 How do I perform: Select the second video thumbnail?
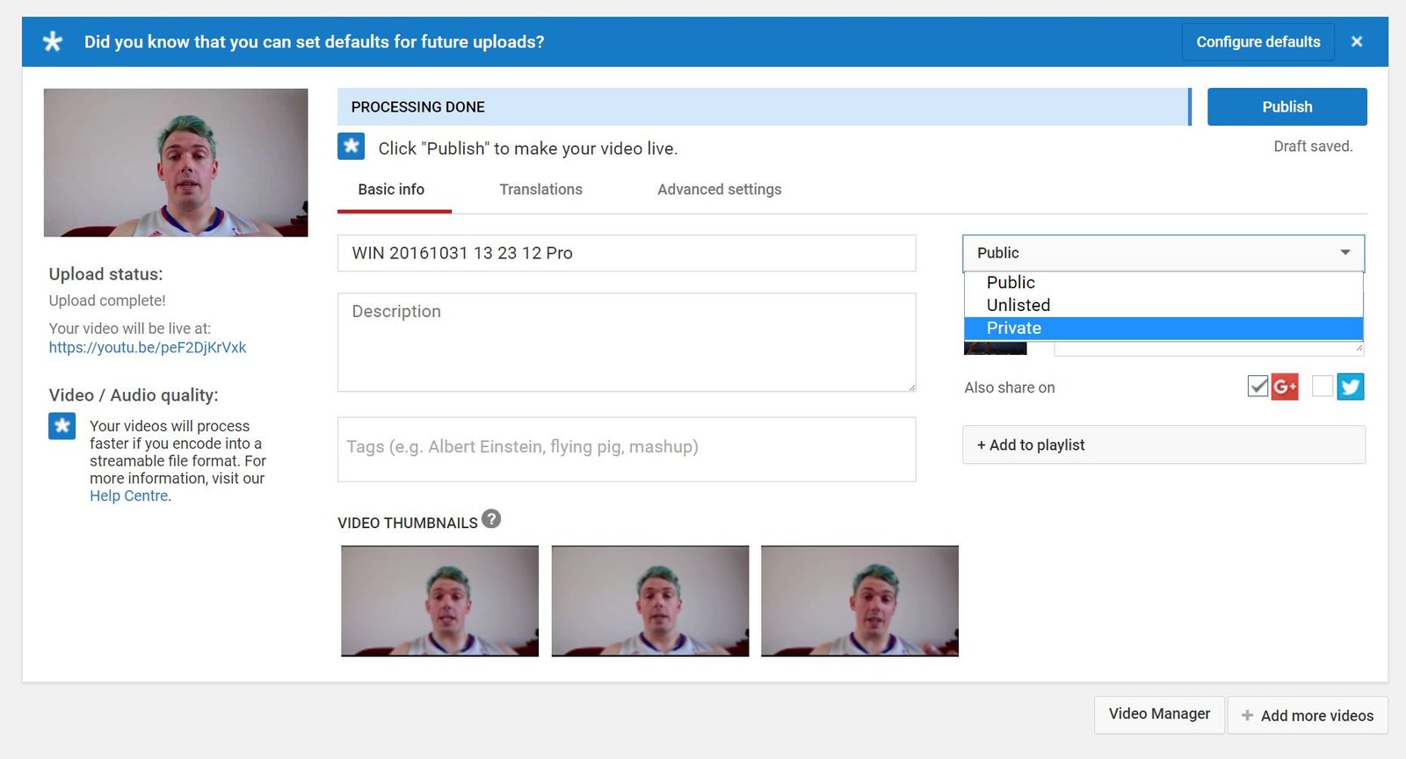coord(650,601)
